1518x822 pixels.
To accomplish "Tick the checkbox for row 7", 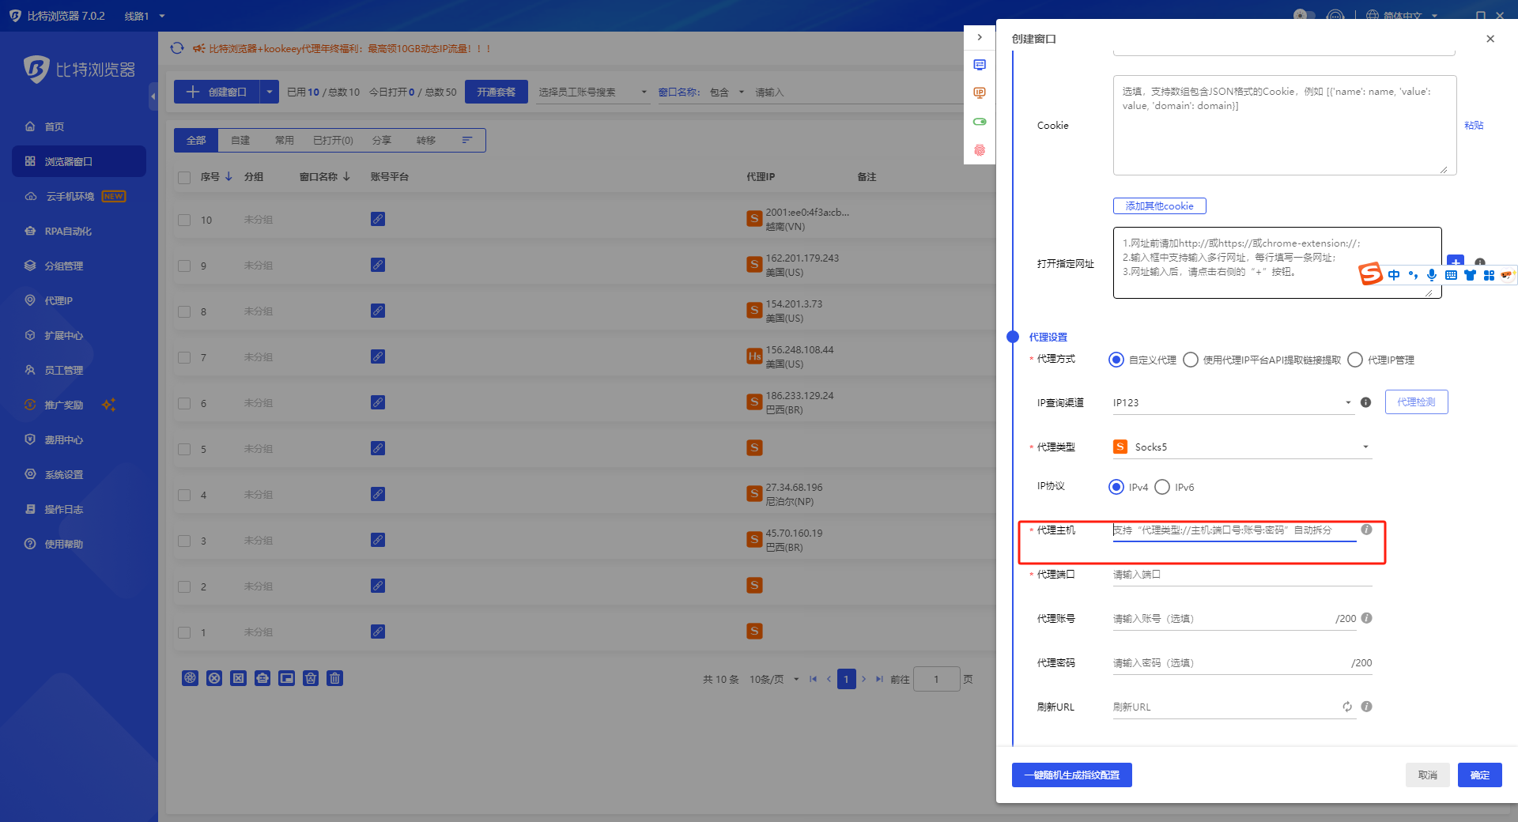I will (184, 357).
